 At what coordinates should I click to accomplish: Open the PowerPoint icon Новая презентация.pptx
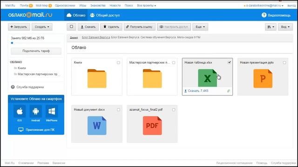[x=263, y=78]
